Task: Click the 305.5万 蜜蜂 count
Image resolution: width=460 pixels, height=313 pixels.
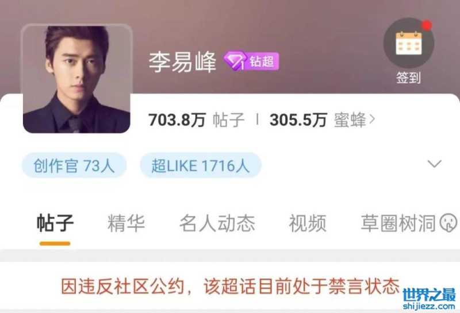Action: coord(318,120)
